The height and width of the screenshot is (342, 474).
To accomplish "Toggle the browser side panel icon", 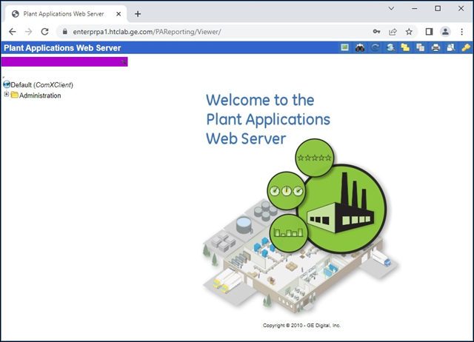I will pyautogui.click(x=429, y=32).
